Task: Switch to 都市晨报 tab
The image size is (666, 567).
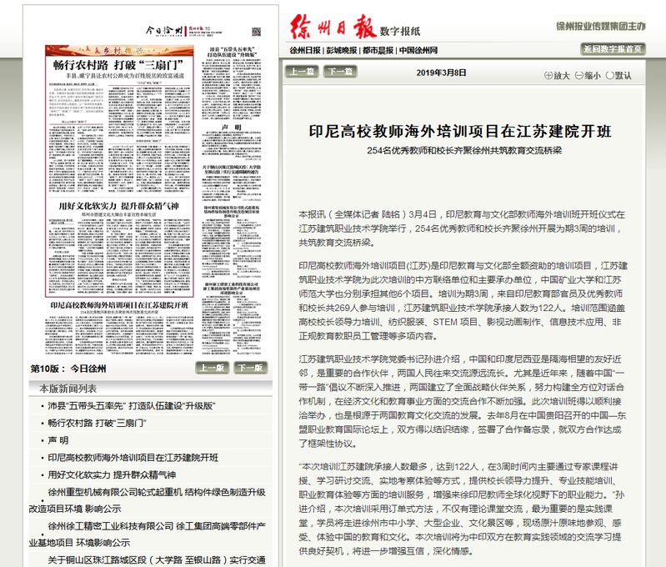Action: coord(379,50)
